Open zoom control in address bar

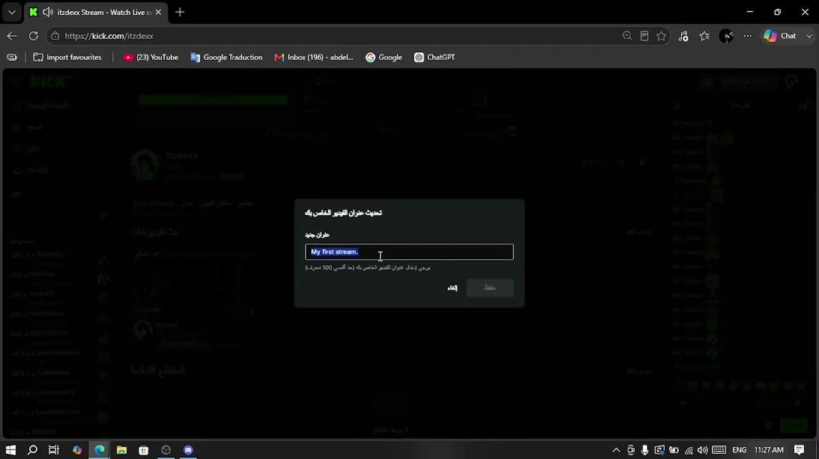627,36
